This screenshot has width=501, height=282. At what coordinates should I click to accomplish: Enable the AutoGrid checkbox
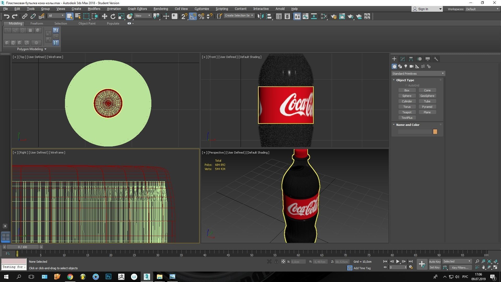pyautogui.click(x=406, y=85)
